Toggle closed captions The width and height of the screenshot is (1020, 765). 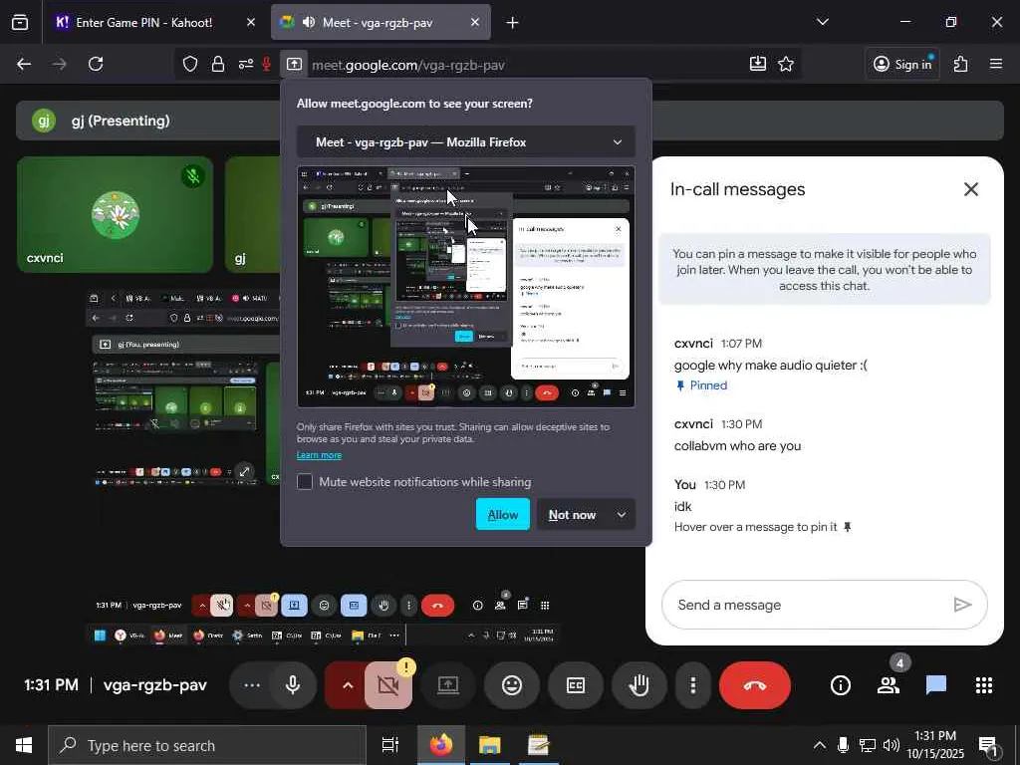(x=576, y=685)
